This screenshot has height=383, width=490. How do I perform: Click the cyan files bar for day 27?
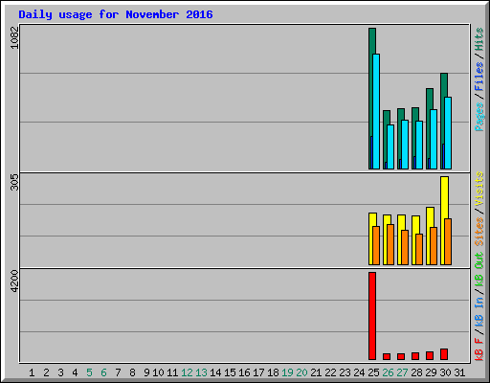tap(405, 145)
